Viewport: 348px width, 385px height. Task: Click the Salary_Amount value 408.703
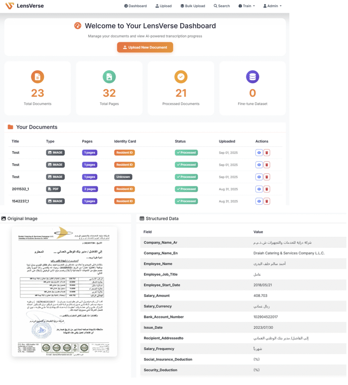pyautogui.click(x=260, y=296)
